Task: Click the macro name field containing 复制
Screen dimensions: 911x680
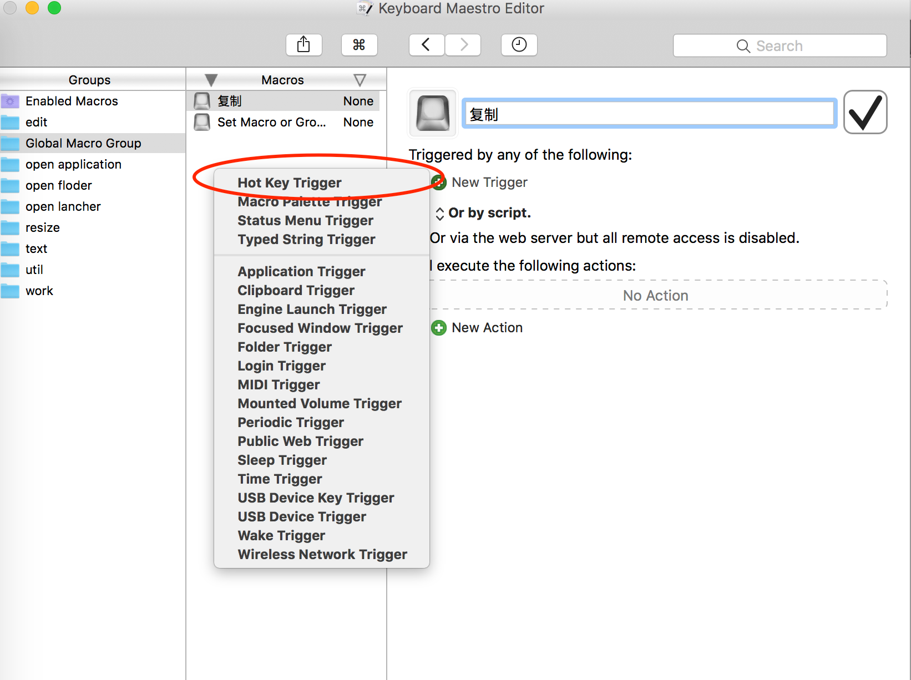Action: [x=649, y=114]
